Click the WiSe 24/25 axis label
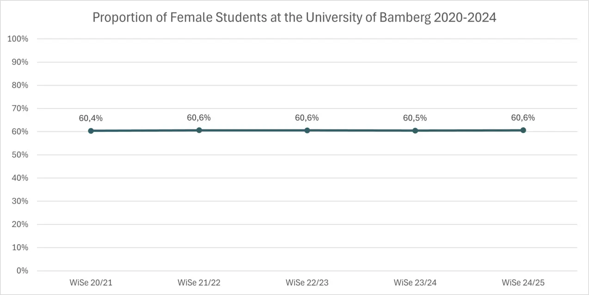The width and height of the screenshot is (589, 295). coord(523,283)
